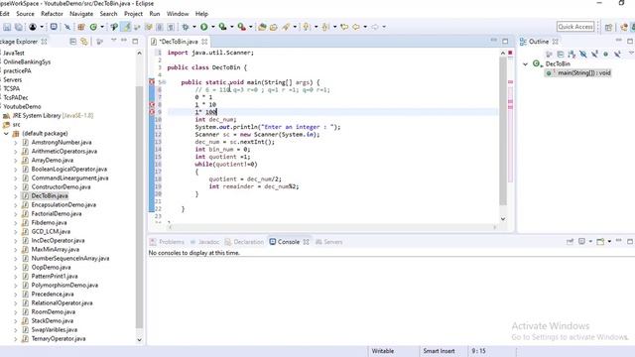Open the Run button dropdown arrow

213,27
